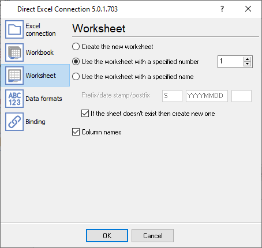Select the Worksheet sidebar label
Screen dimensions: 262x248
(41, 76)
